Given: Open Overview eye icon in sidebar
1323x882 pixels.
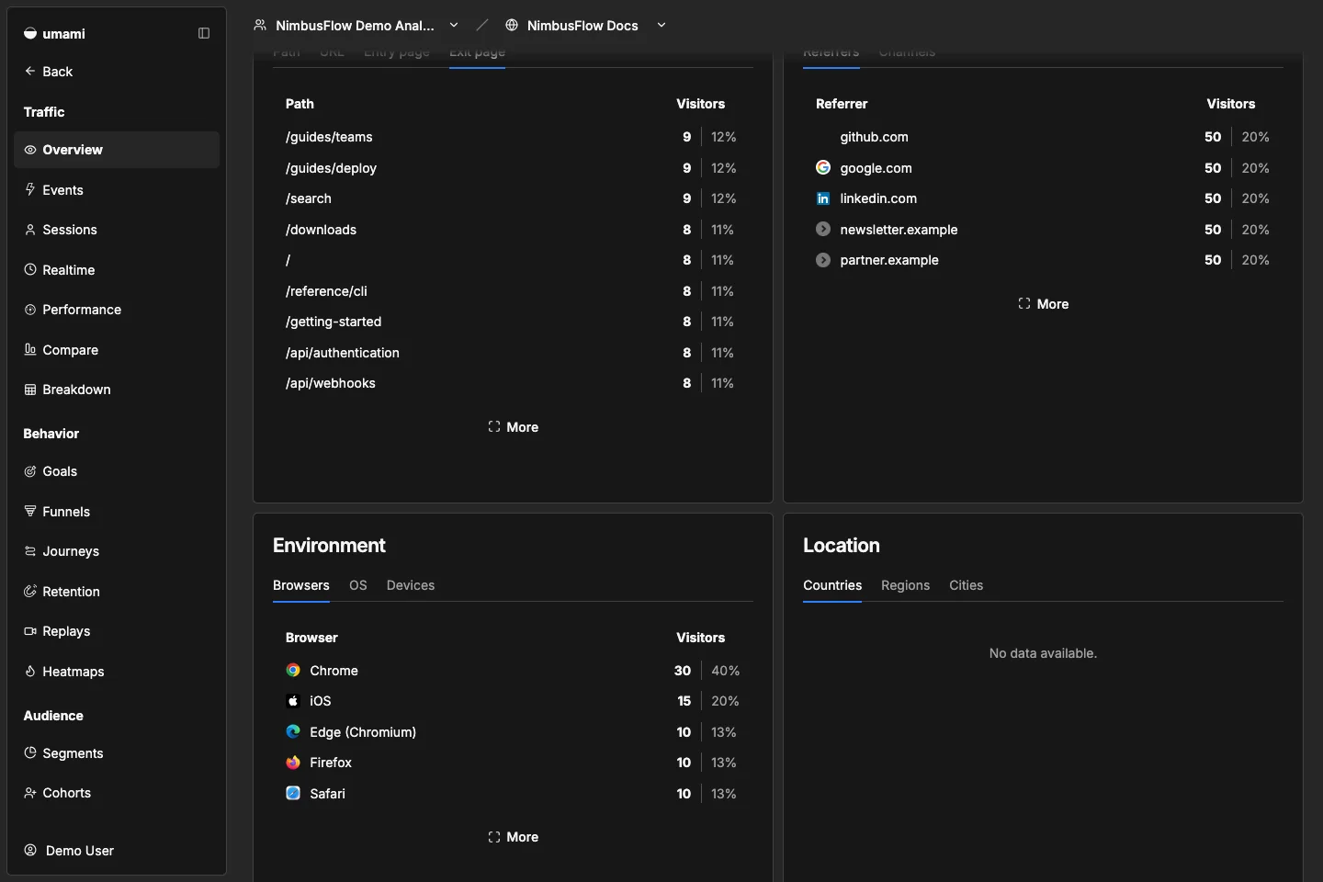Looking at the screenshot, I should point(30,150).
